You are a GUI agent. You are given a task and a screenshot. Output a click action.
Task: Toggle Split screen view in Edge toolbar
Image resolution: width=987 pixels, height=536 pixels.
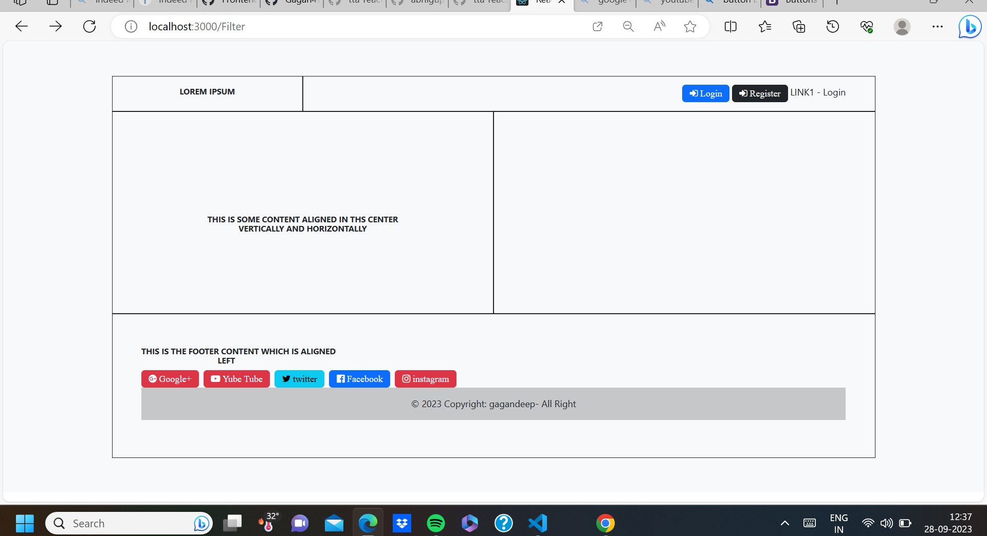click(730, 26)
